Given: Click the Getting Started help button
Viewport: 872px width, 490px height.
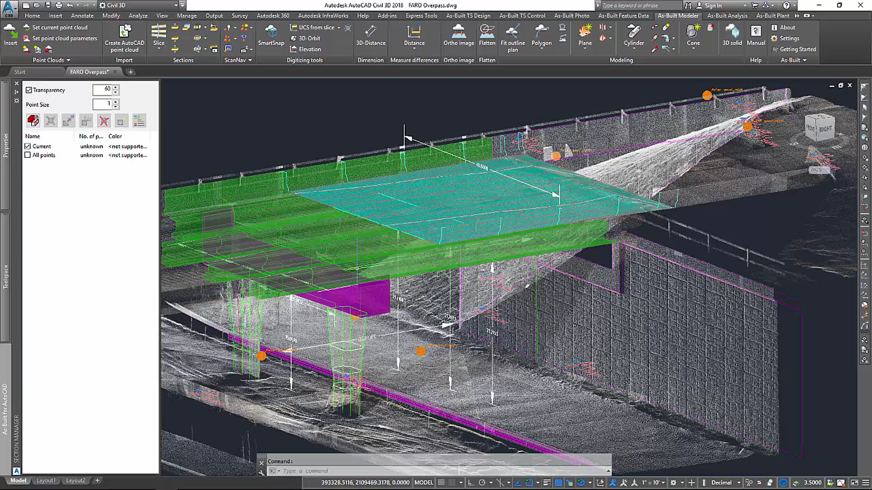Looking at the screenshot, I should point(797,49).
